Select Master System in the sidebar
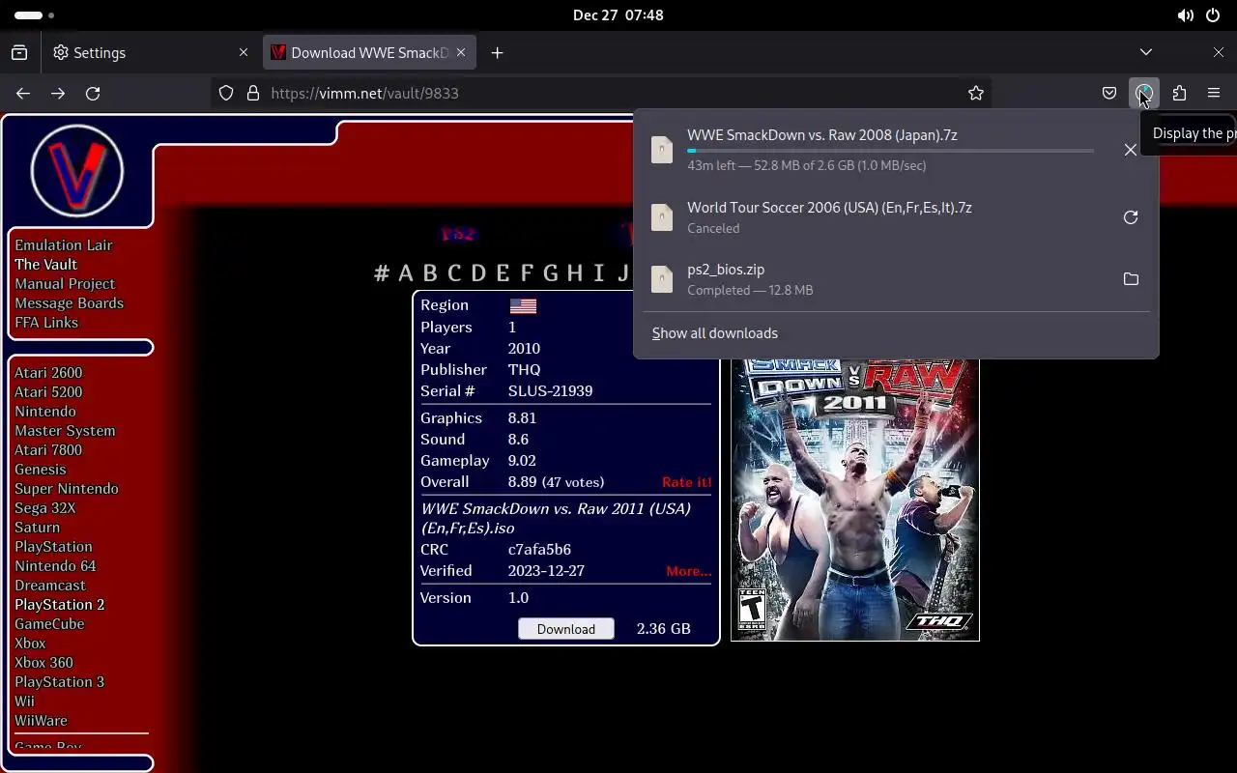The image size is (1237, 773). point(65,431)
